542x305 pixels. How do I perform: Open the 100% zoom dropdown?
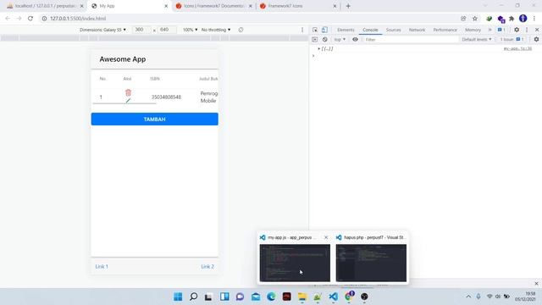190,30
